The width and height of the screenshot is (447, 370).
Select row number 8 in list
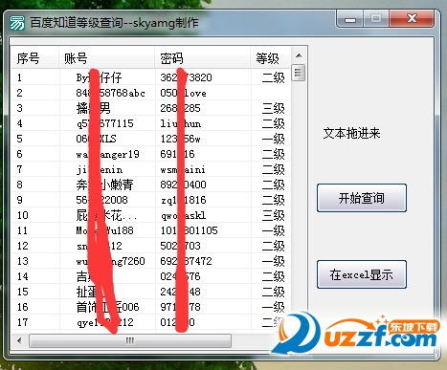(x=150, y=185)
